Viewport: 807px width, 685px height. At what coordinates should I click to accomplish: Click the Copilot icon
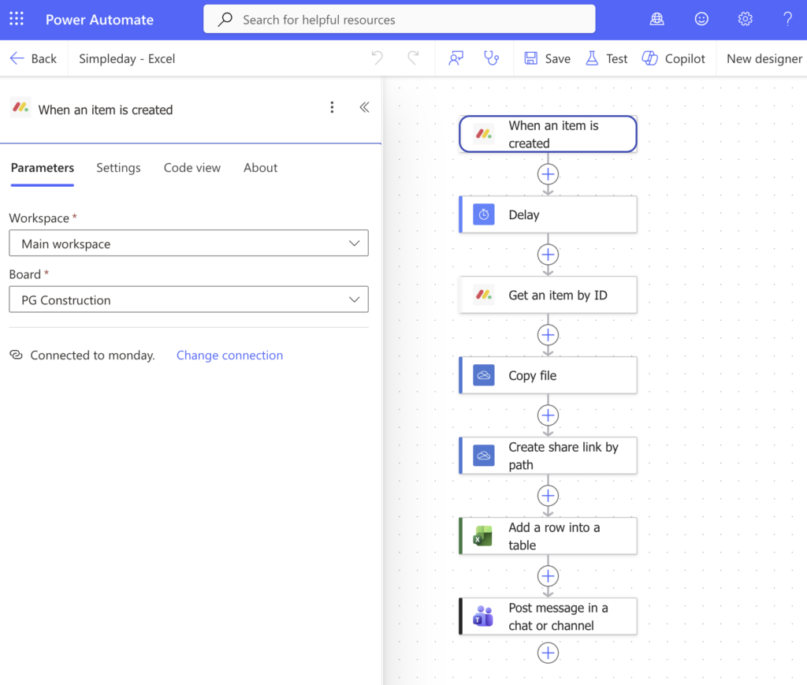[x=649, y=58]
